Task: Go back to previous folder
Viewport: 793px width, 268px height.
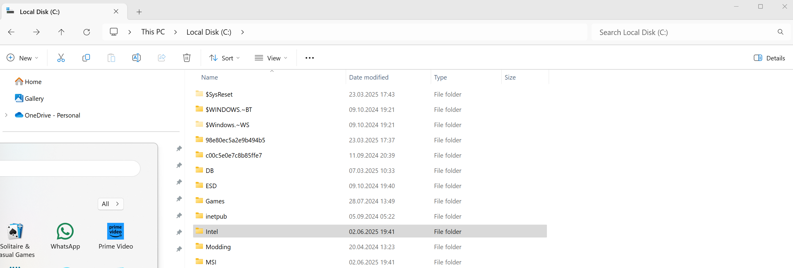Action: (x=11, y=32)
